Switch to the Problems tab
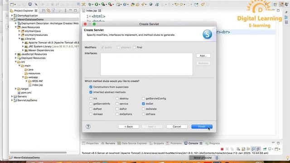The image size is (290, 163). (x=174, y=143)
